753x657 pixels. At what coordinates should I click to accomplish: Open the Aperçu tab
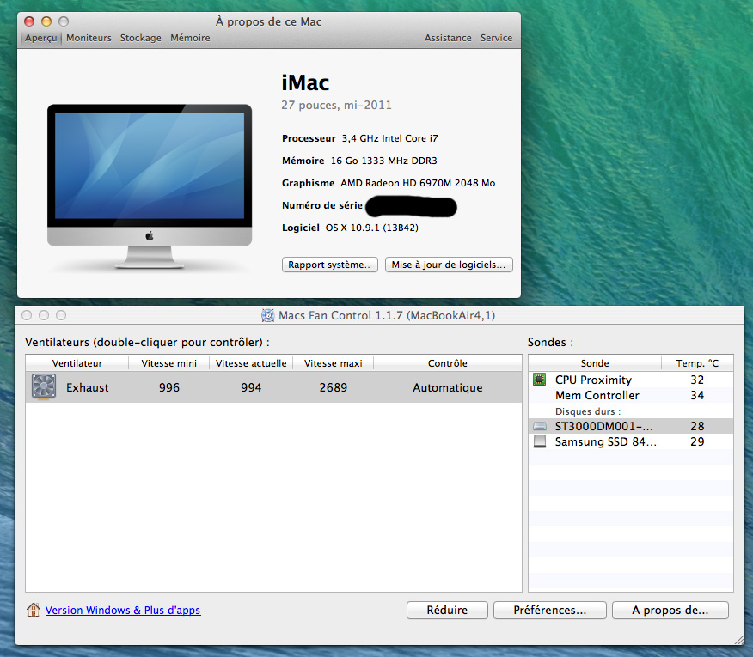point(40,38)
